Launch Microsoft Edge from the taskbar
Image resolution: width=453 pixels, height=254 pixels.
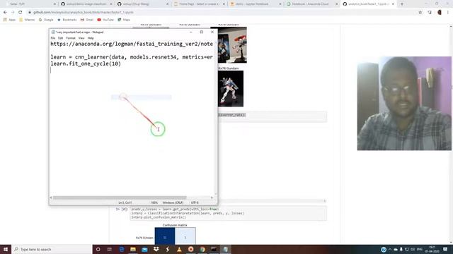pos(121,249)
